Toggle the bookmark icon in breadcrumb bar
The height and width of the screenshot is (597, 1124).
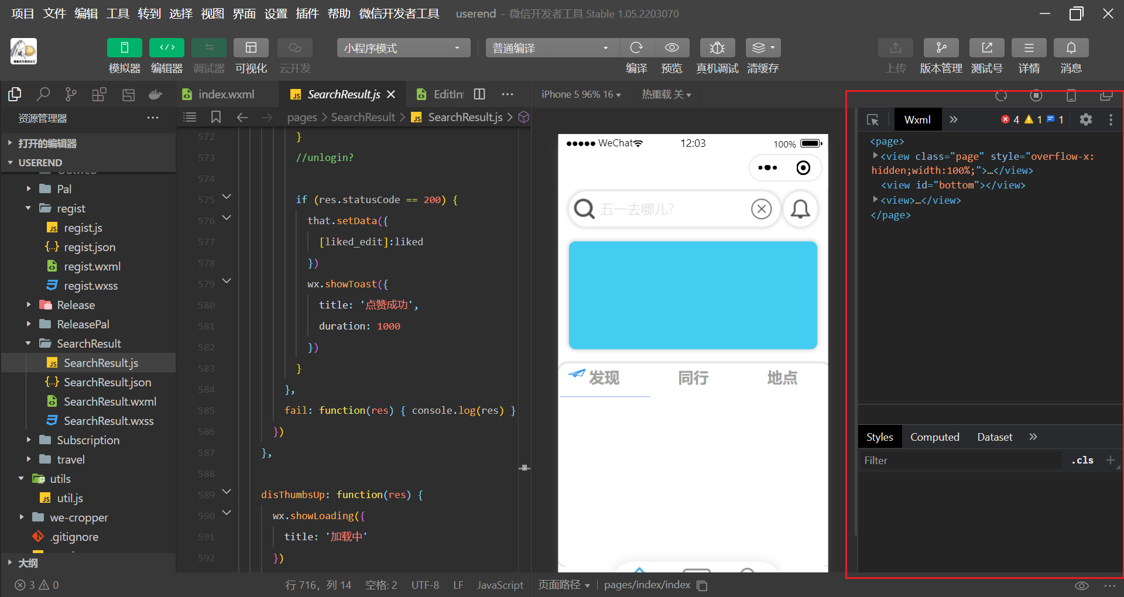[216, 117]
